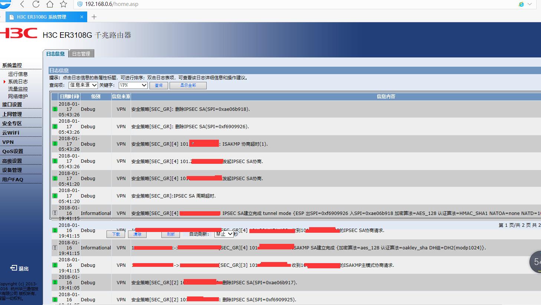
Task: Select log text 删除IPSEC SA(SPI=0xae06b917)
Action: (260, 282)
